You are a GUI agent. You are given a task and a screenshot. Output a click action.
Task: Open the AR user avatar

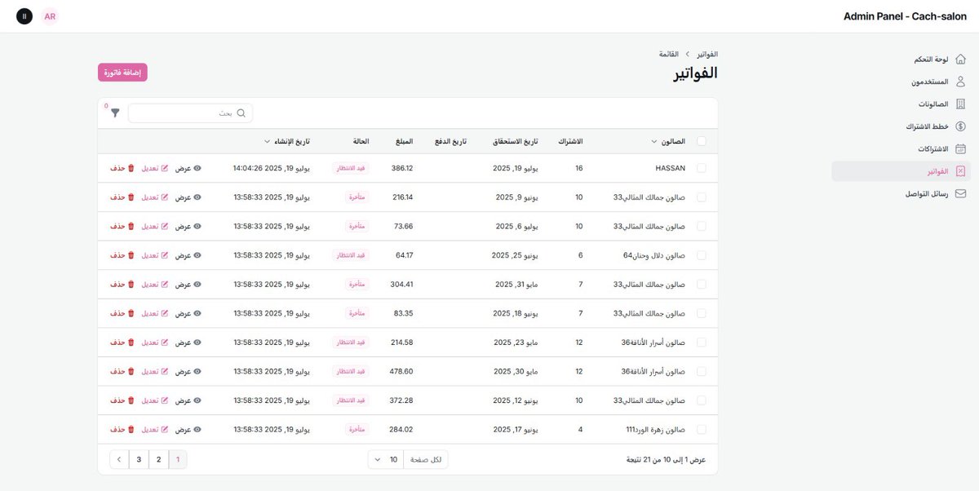click(x=50, y=16)
